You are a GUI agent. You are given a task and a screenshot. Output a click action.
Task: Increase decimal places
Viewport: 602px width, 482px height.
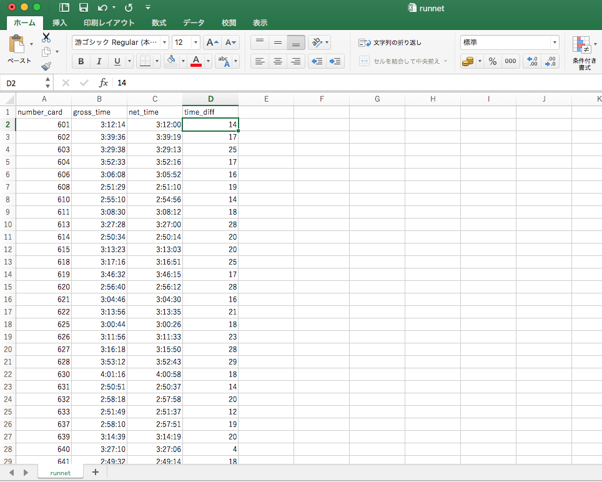[x=532, y=61]
